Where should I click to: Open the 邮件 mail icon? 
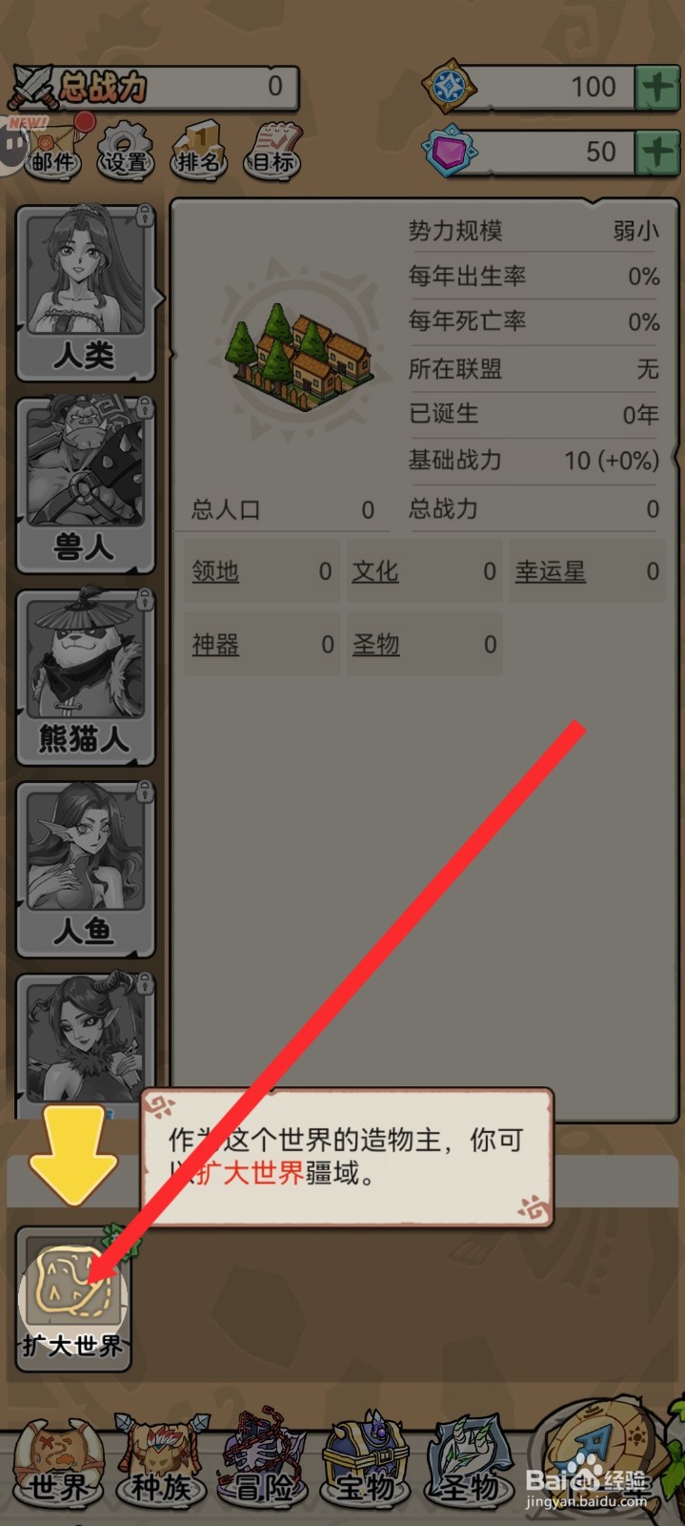pos(52,149)
